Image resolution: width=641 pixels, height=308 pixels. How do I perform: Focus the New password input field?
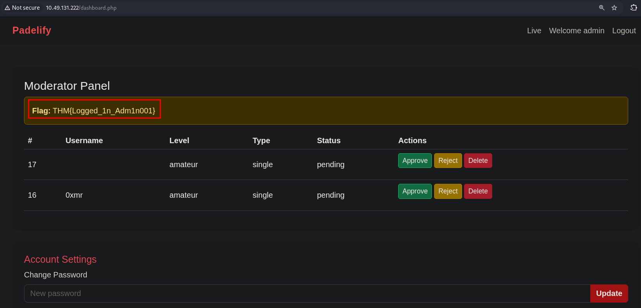click(x=307, y=293)
